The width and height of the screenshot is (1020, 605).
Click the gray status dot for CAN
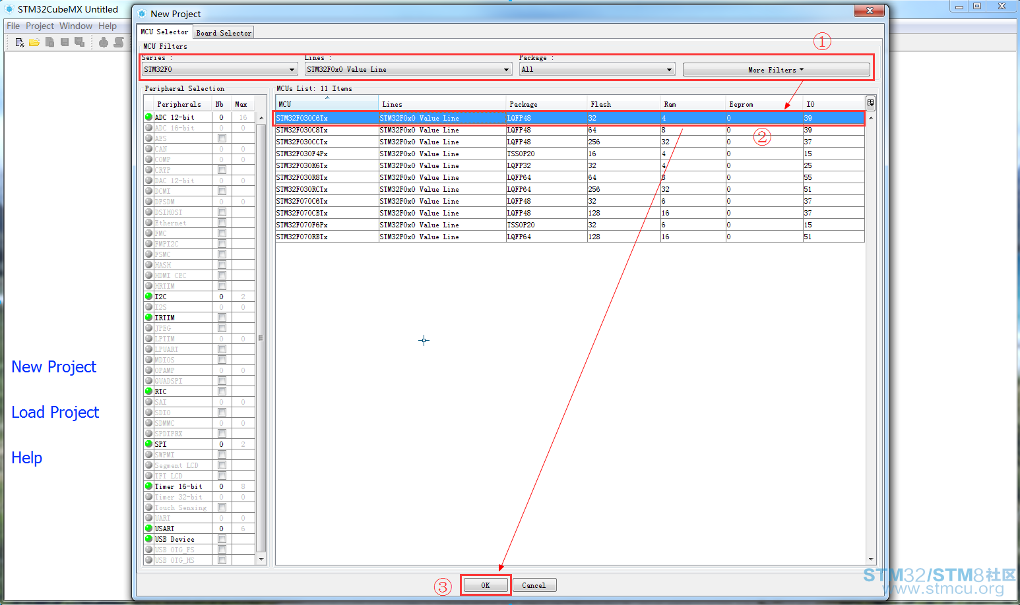[x=148, y=148]
